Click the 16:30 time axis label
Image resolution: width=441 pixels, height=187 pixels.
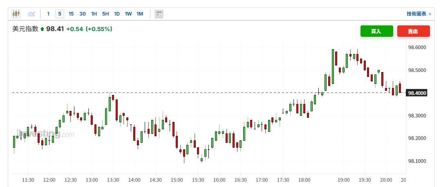point(240,180)
